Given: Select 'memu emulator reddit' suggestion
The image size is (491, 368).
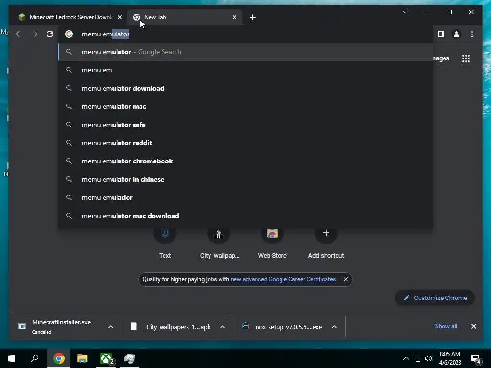Looking at the screenshot, I should click(245, 143).
